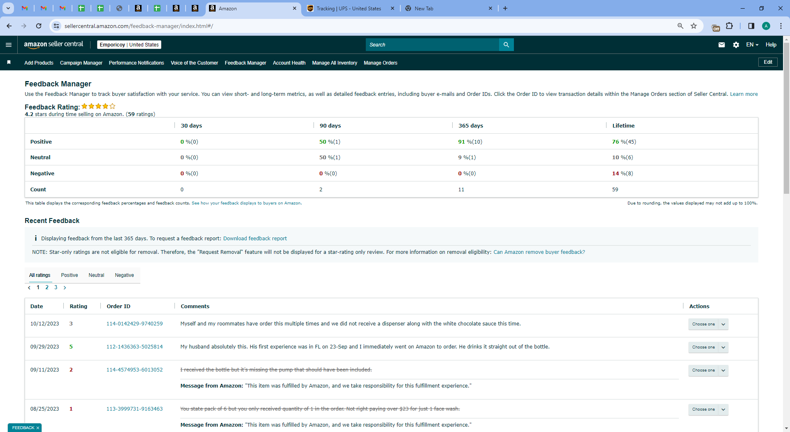
Task: Open Manage All Inventory menu item
Action: 335,63
